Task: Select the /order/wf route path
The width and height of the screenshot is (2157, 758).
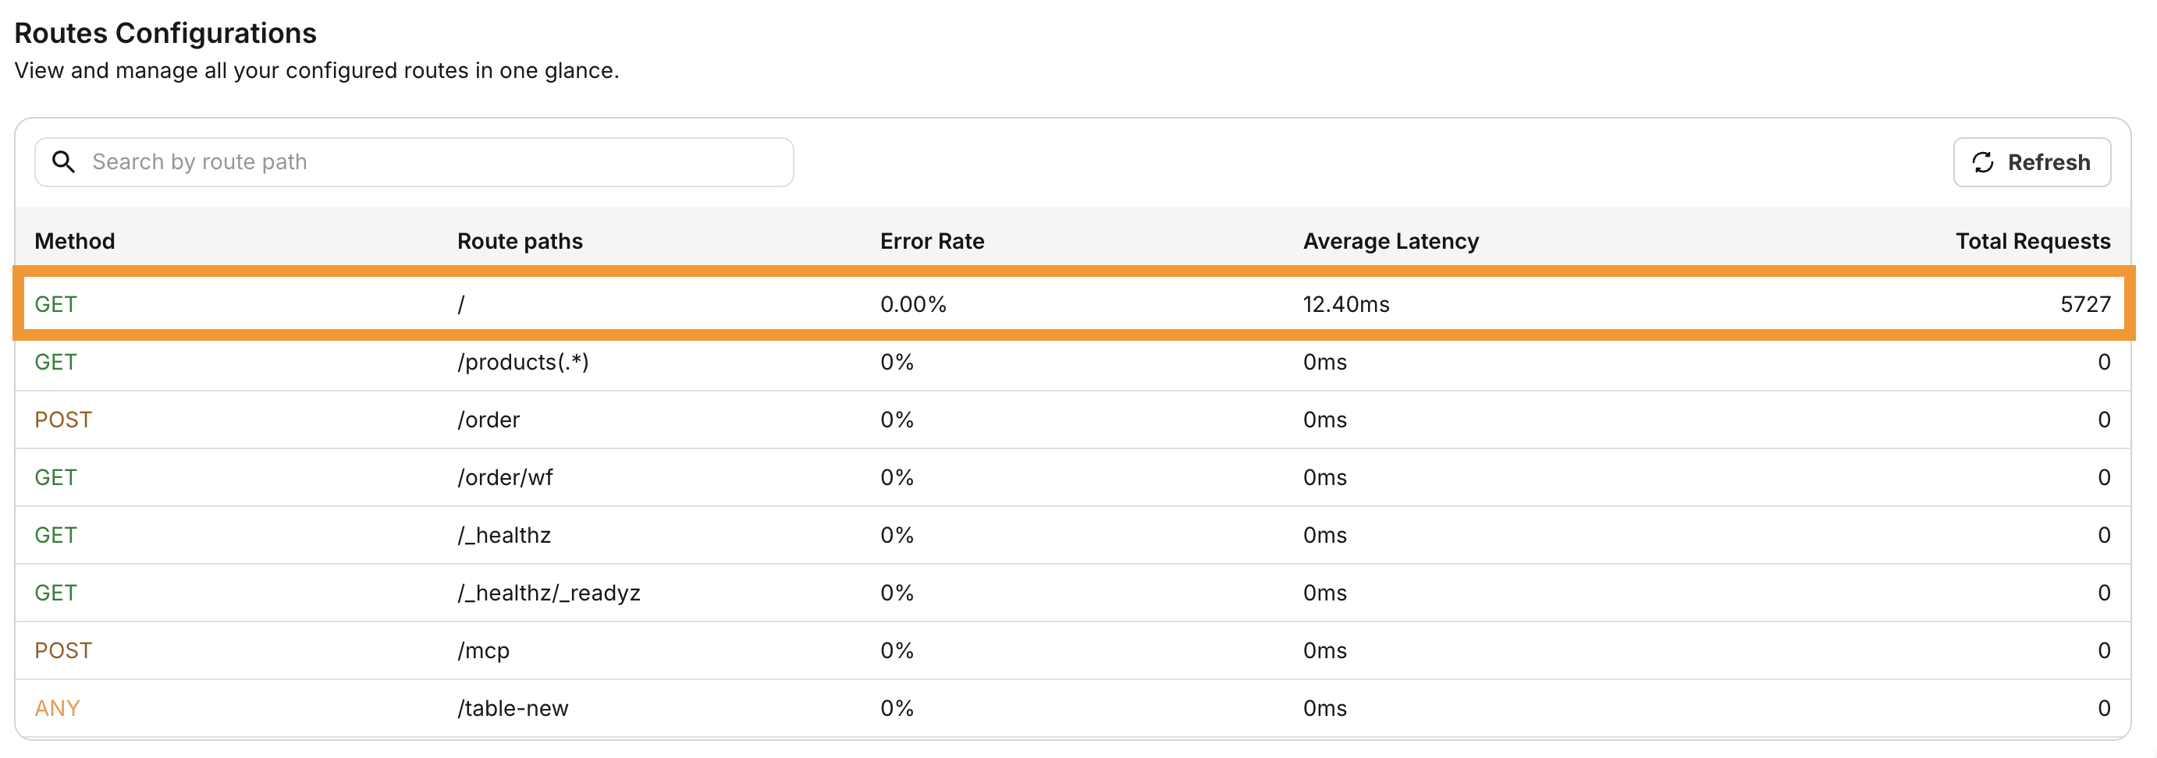Action: click(505, 478)
